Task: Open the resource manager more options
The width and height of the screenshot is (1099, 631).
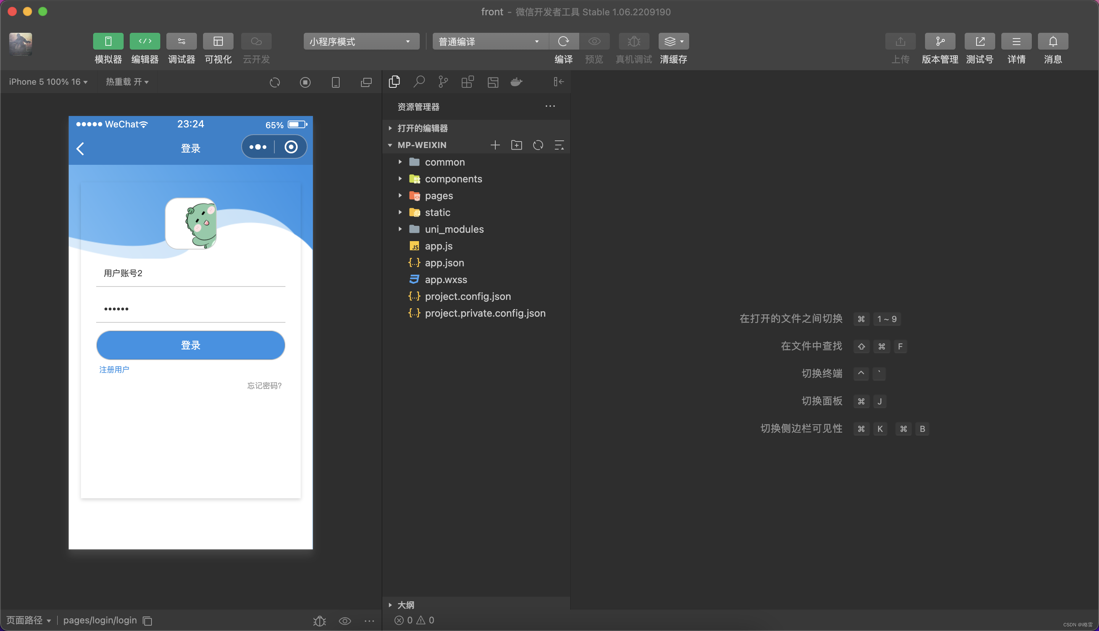Action: click(x=550, y=106)
